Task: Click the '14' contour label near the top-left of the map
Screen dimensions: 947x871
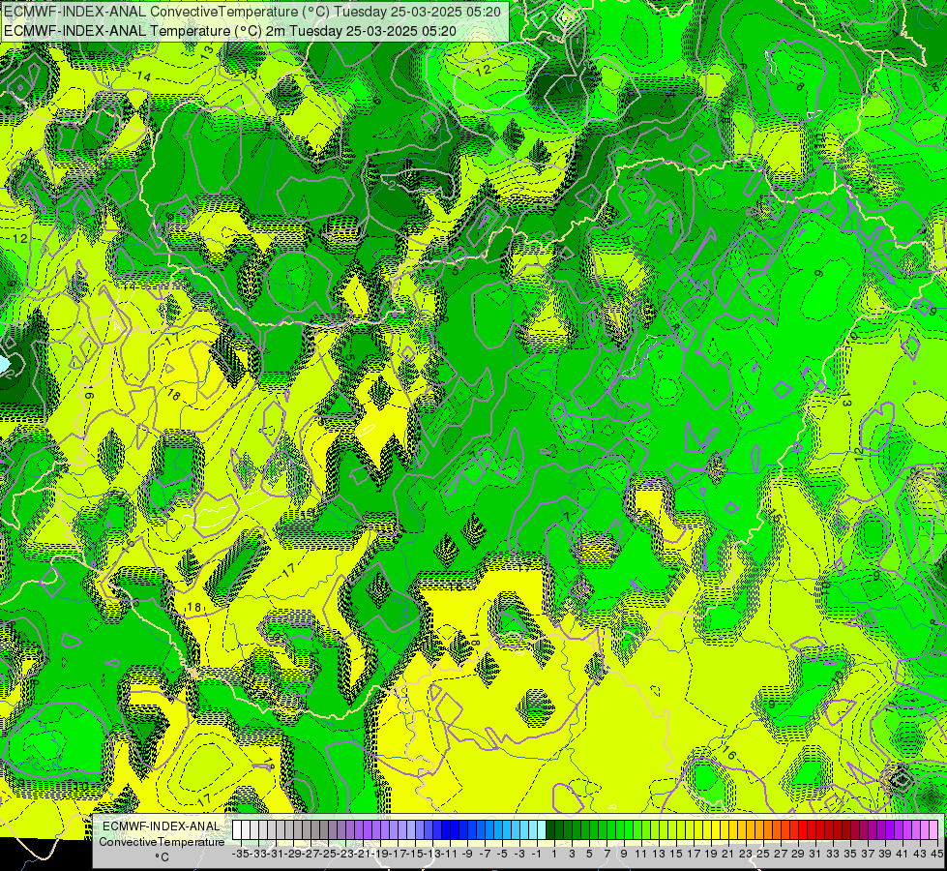Action: (144, 76)
